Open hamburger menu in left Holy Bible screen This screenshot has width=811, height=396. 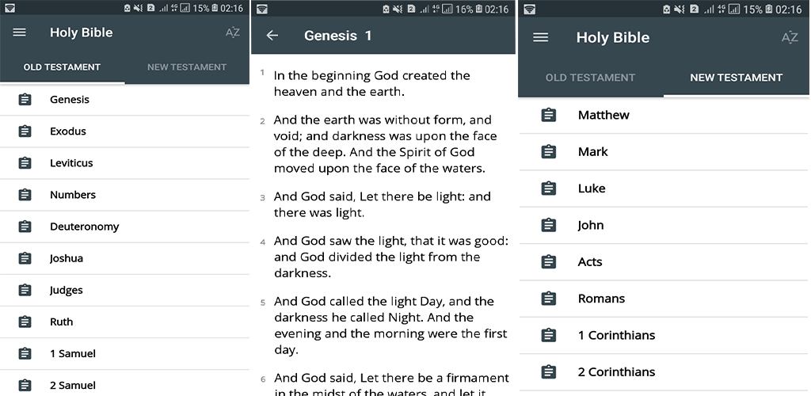pos(20,32)
